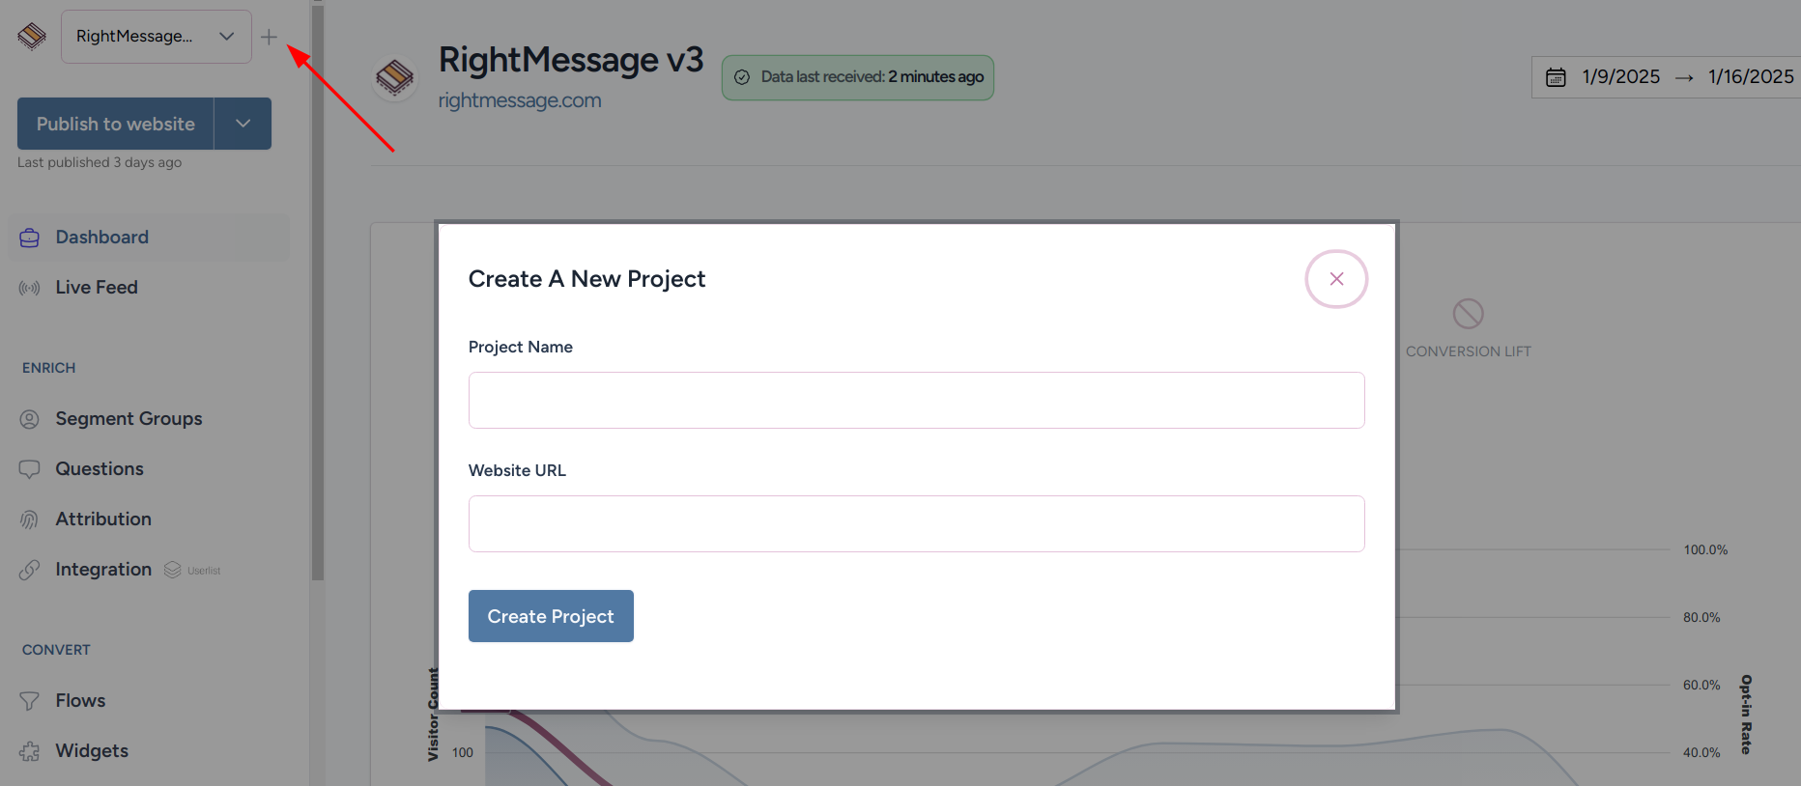Click the CONVERSION LIFT label
Image resolution: width=1801 pixels, height=786 pixels.
(x=1468, y=351)
